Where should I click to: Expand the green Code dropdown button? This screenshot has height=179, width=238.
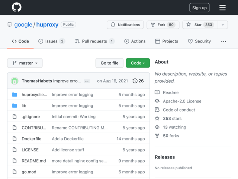pyautogui.click(x=138, y=63)
